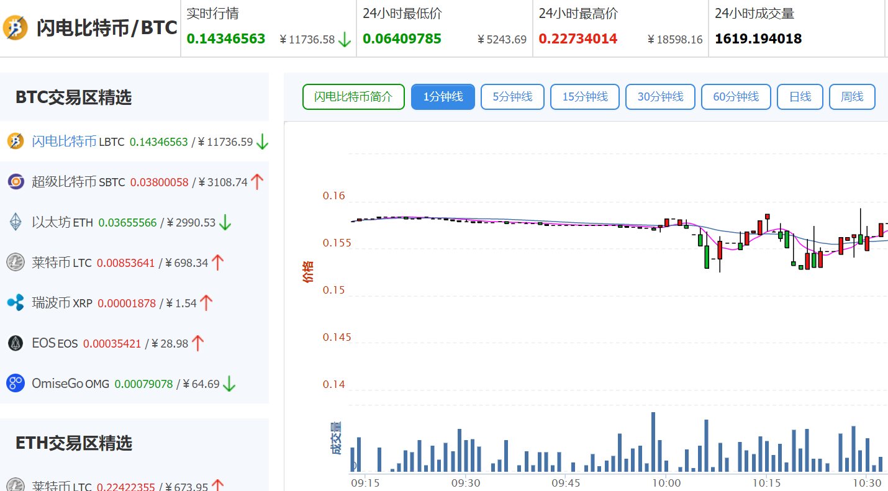Viewport: 888px width, 491px height.
Task: Click the EOS price 0.00035421
Action: pos(112,343)
